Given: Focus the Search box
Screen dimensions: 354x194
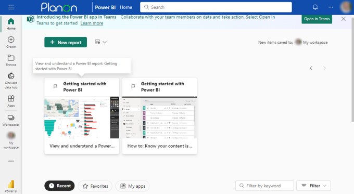Looking at the screenshot, I should pyautogui.click(x=216, y=7).
